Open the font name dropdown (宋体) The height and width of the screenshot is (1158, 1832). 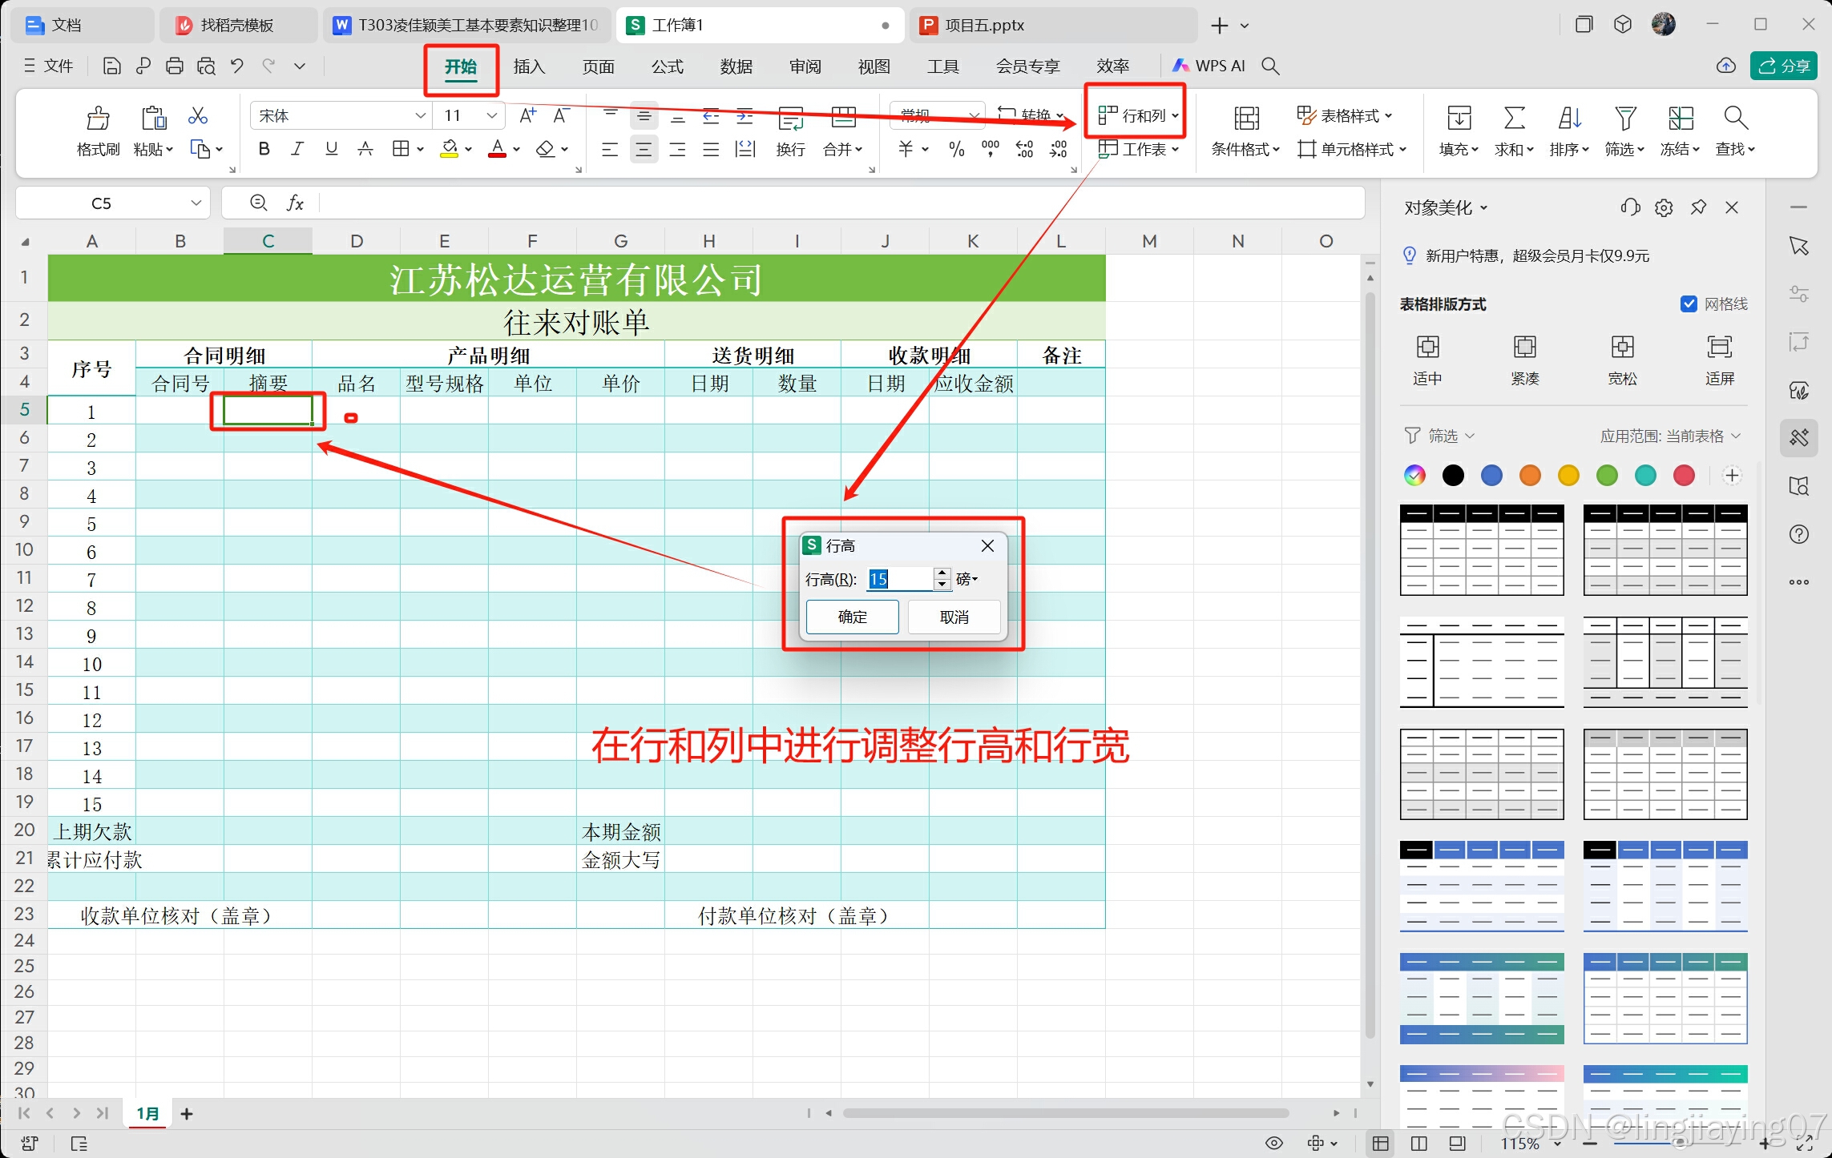pyautogui.click(x=420, y=116)
